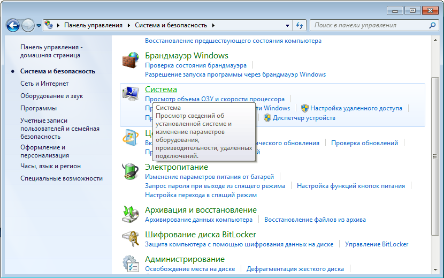Viewport: 444px width, 278px height.
Task: Click Защита компьютера с помощью шифрования данных
Action: point(239,244)
